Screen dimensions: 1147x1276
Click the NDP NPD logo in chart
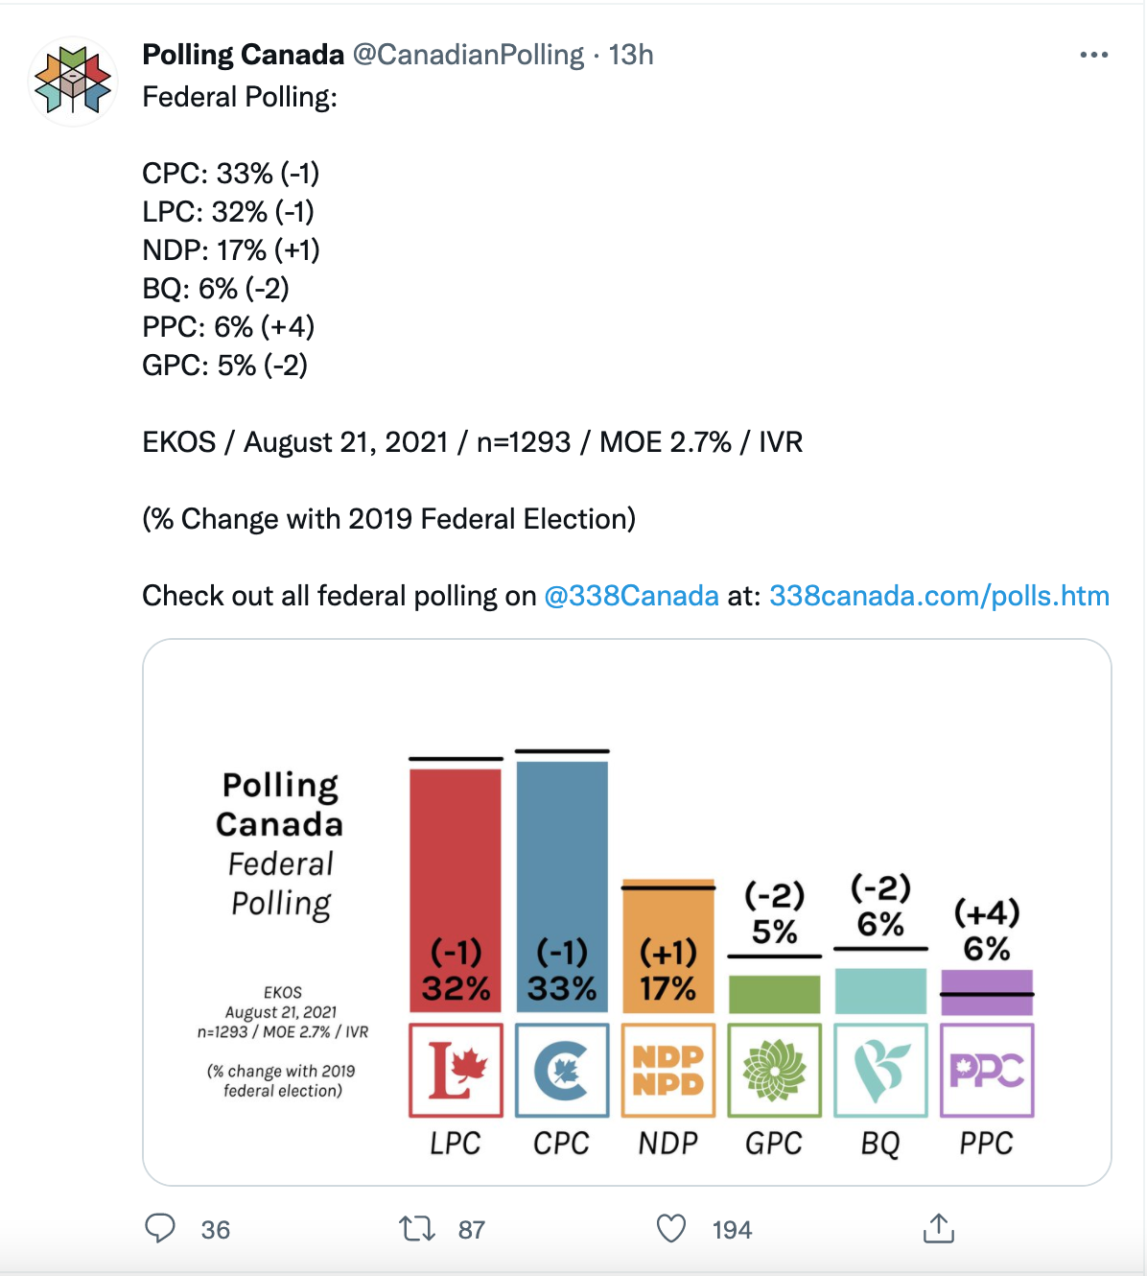(668, 1071)
